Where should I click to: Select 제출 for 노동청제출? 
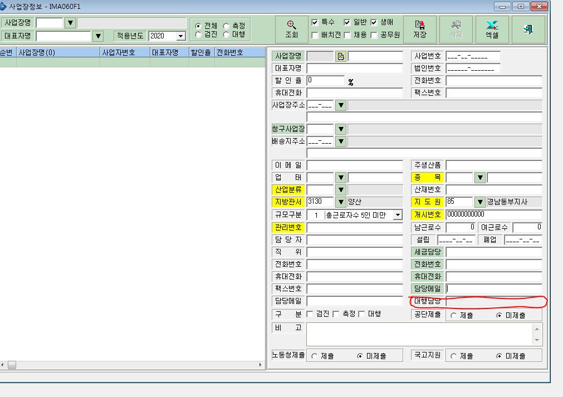[x=314, y=356]
